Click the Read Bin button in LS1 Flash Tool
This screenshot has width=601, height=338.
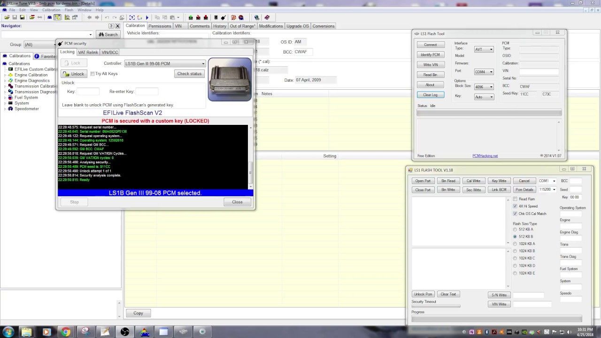[x=430, y=75]
